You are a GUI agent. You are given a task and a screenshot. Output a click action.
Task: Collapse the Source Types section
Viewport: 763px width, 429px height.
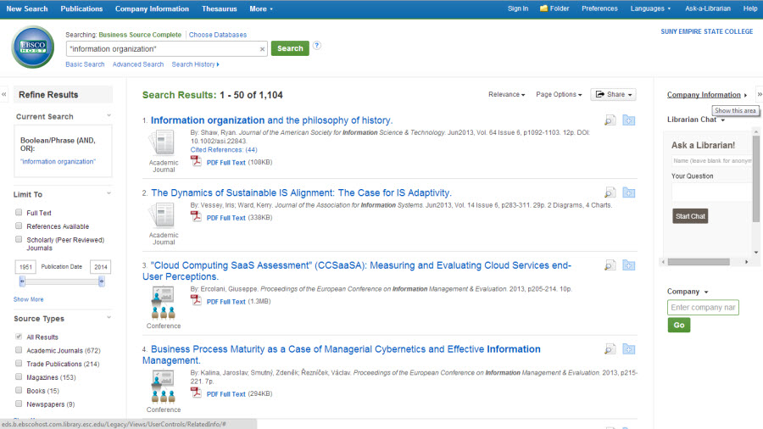click(109, 318)
